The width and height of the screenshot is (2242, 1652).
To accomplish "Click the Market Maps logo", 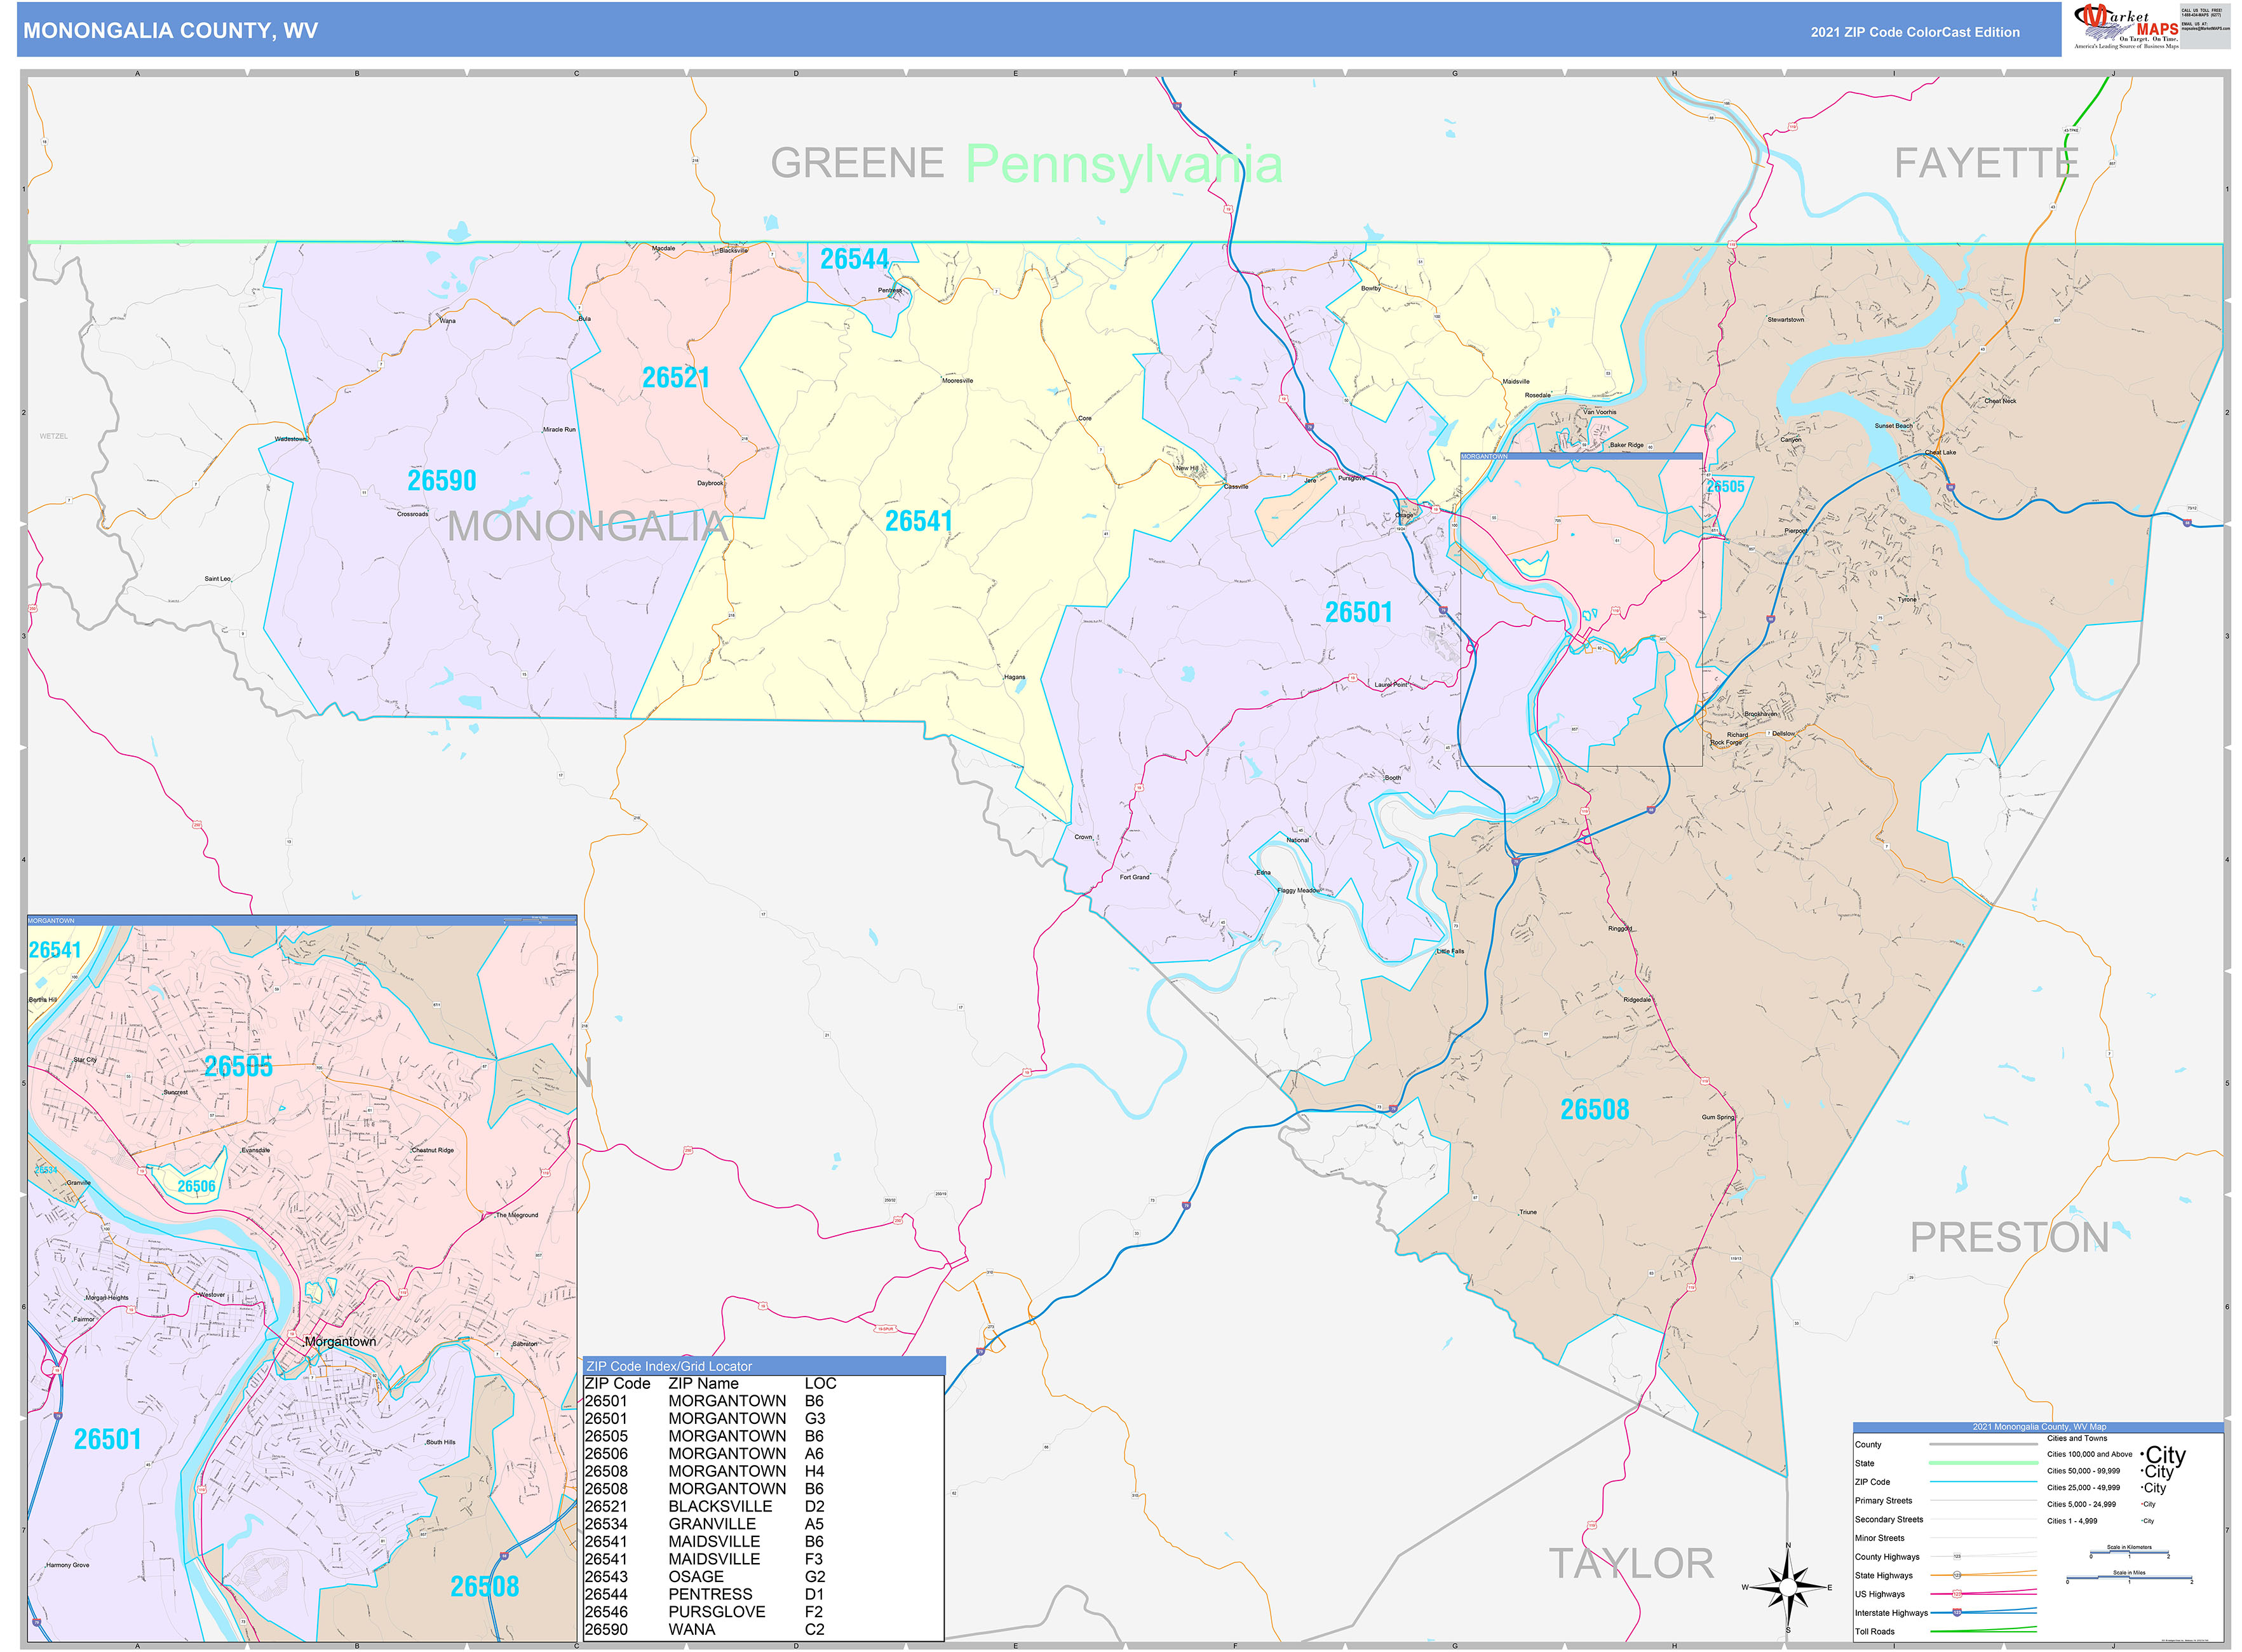I will (2126, 25).
